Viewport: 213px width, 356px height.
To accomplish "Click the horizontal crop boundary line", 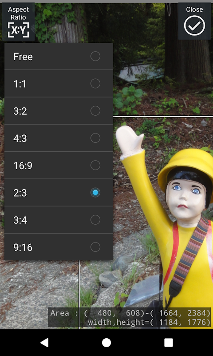I will 163,117.
